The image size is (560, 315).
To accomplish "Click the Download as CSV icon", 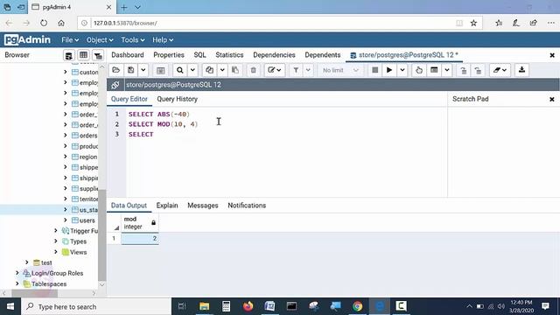I will pyautogui.click(x=521, y=70).
